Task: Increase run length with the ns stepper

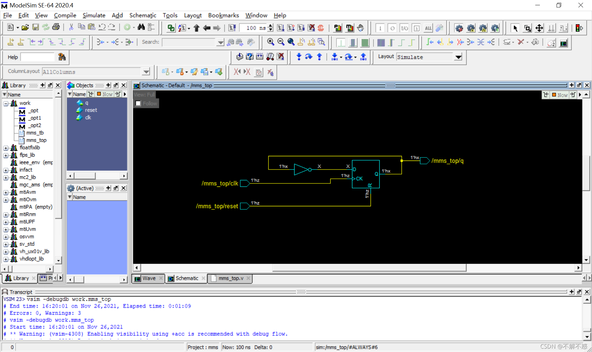Action: tap(270, 26)
